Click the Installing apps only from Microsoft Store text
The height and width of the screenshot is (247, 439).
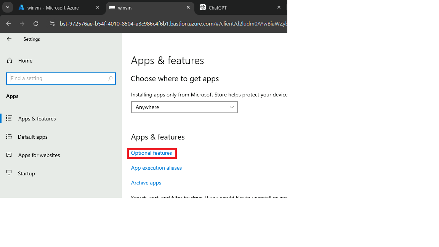209,95
